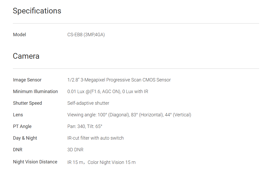Click the Day & Night label
The image size is (262, 174).
coord(25,138)
